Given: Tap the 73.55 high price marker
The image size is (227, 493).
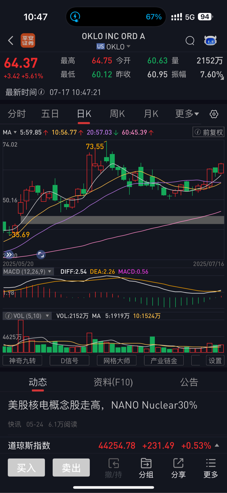Looking at the screenshot, I should pos(95,147).
